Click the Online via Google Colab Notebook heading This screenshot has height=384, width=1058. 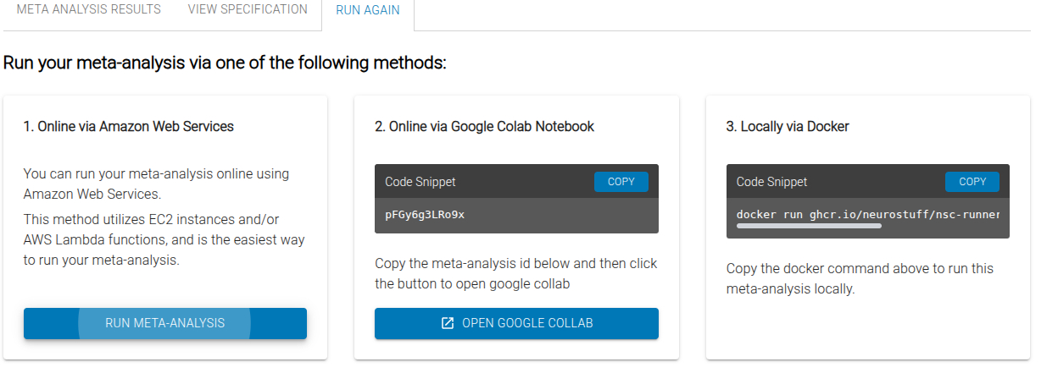pos(484,127)
